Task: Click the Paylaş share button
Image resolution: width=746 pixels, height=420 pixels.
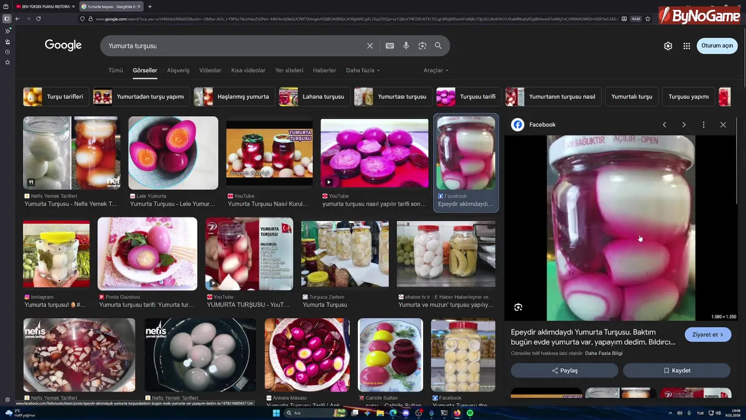Action: click(x=564, y=370)
